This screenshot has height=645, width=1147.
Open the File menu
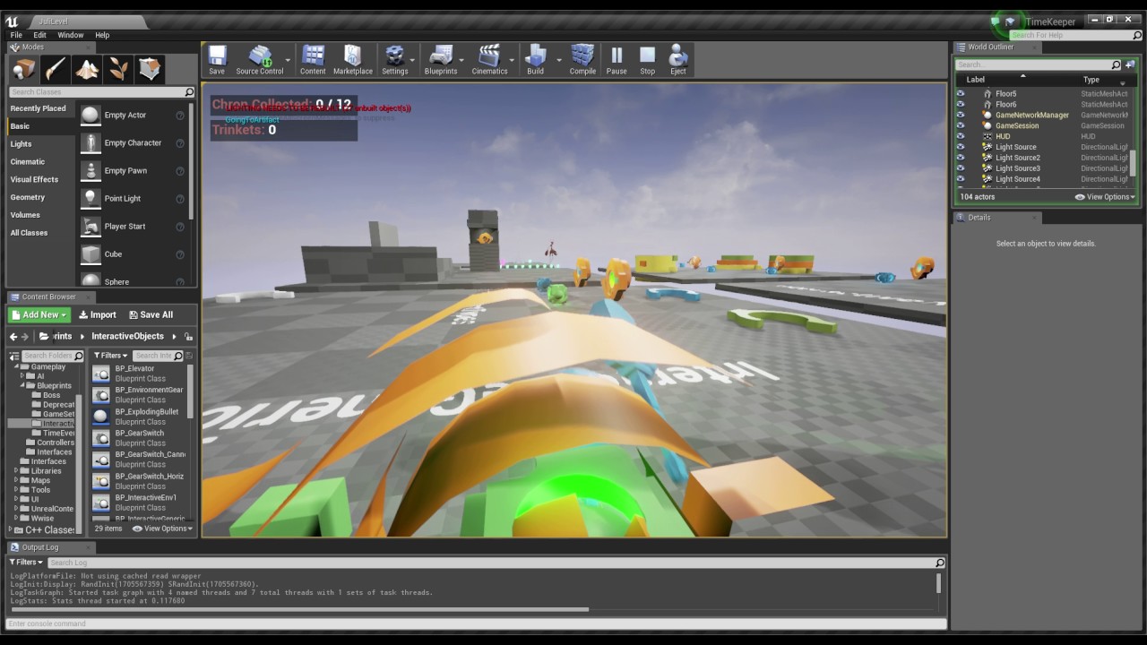[16, 35]
